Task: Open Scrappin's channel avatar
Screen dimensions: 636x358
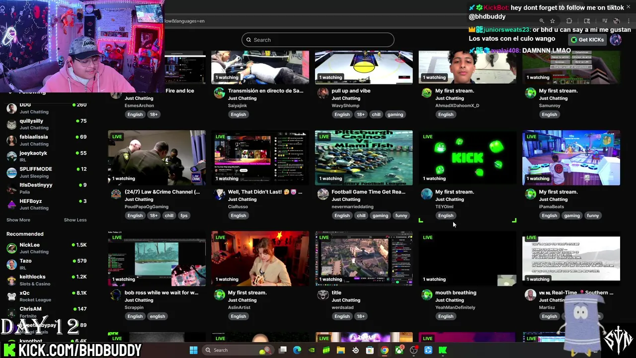Action: [116, 295]
